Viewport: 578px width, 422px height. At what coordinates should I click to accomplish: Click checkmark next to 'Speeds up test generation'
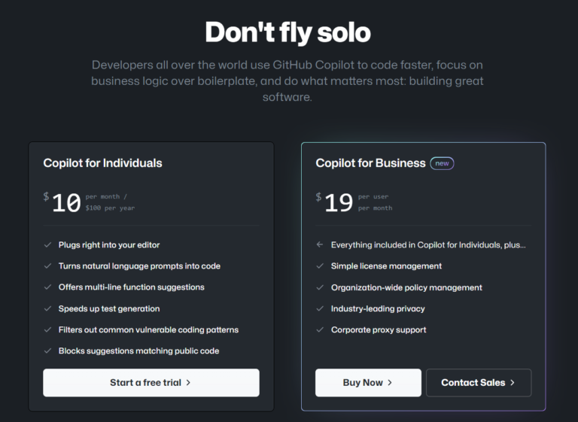click(47, 308)
